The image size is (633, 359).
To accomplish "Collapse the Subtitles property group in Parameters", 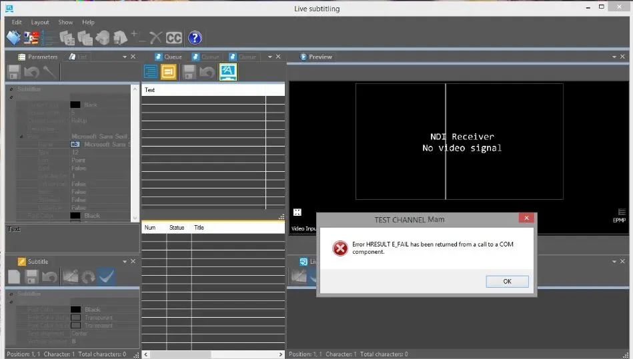I will pyautogui.click(x=12, y=89).
